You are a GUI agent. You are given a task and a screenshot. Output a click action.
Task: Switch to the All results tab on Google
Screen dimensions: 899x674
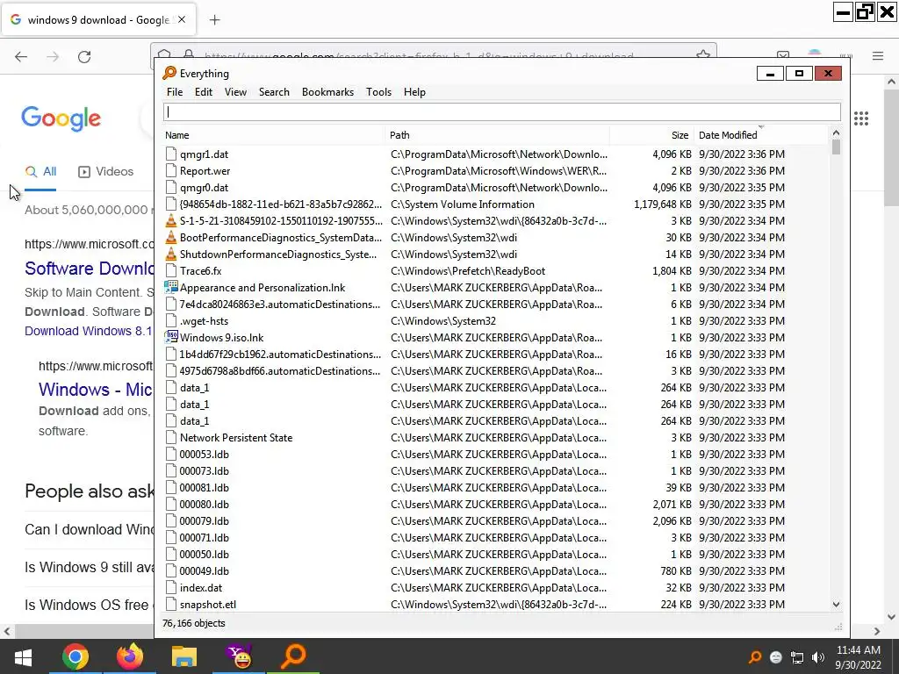click(x=40, y=171)
